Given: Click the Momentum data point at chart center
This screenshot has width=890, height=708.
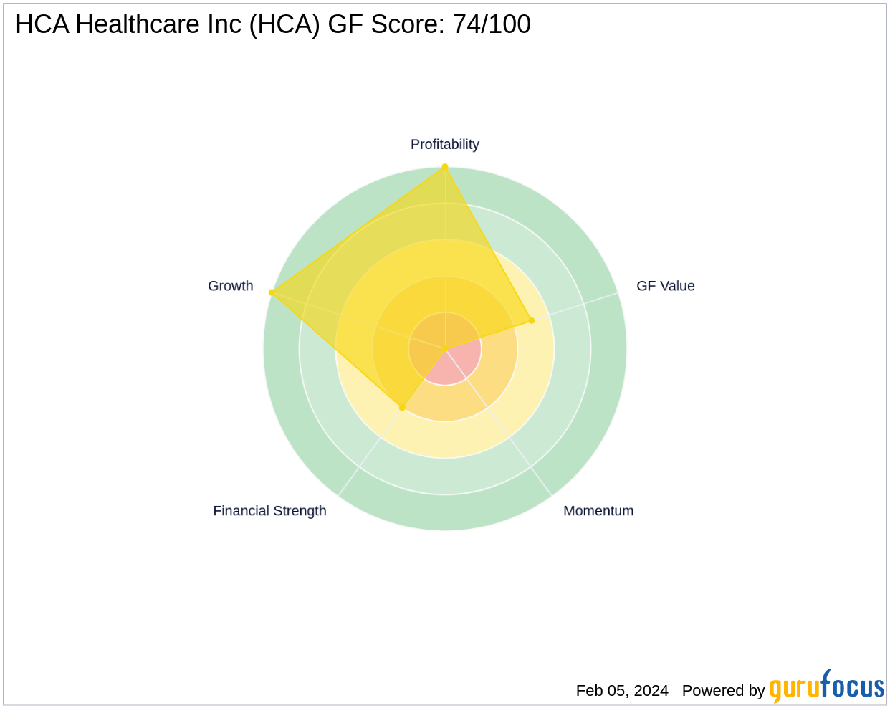Looking at the screenshot, I should [445, 349].
